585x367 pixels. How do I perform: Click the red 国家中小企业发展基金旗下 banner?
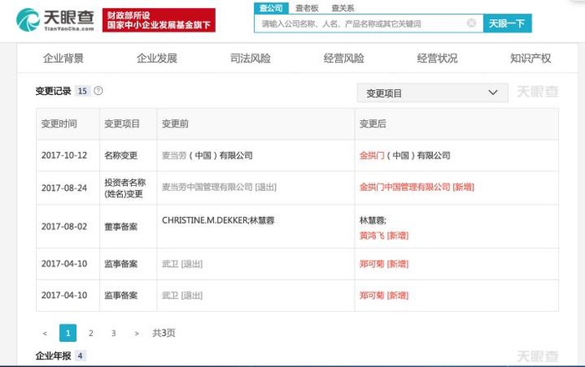[159, 20]
